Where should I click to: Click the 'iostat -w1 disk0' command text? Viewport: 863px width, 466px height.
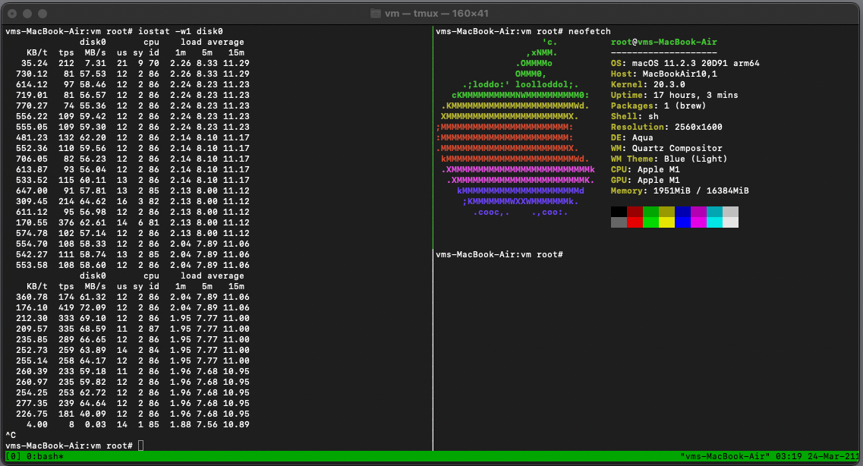[181, 31]
